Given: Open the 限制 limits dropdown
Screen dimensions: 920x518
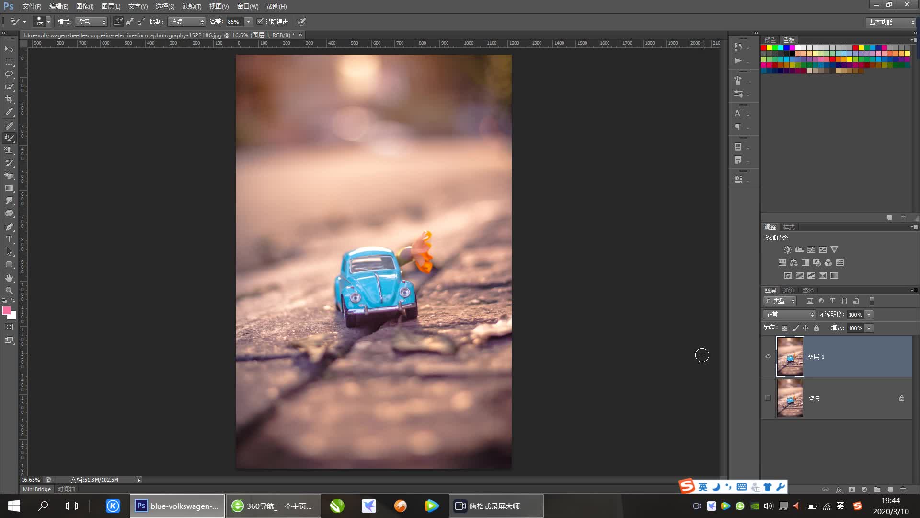Looking at the screenshot, I should click(x=186, y=22).
